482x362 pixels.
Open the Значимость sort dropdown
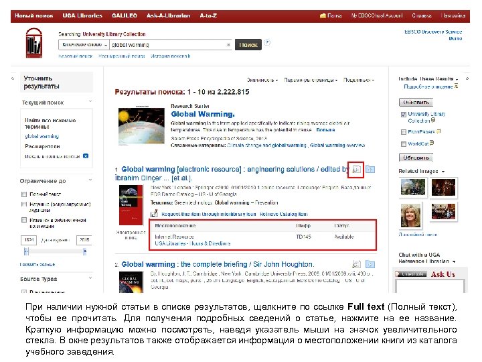tap(262, 80)
